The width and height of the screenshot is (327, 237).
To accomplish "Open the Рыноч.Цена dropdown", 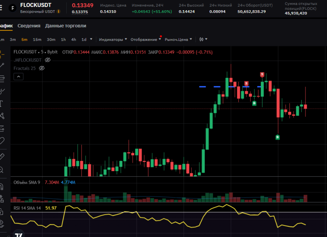I will tap(178, 39).
